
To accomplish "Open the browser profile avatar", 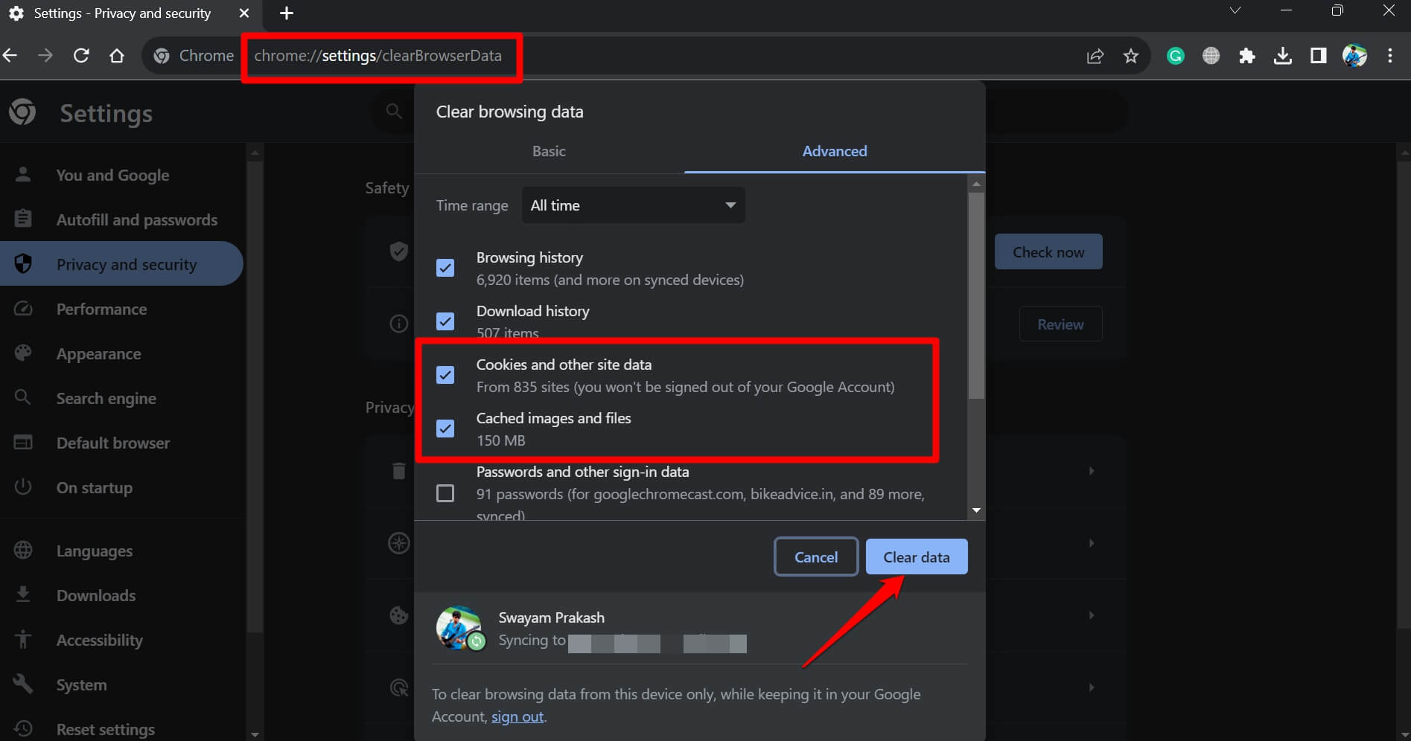I will click(1354, 56).
